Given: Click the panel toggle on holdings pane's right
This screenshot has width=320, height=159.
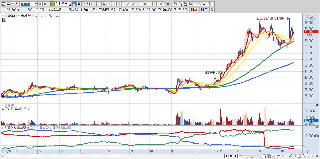Looking at the screenshot, I should pos(318,127).
